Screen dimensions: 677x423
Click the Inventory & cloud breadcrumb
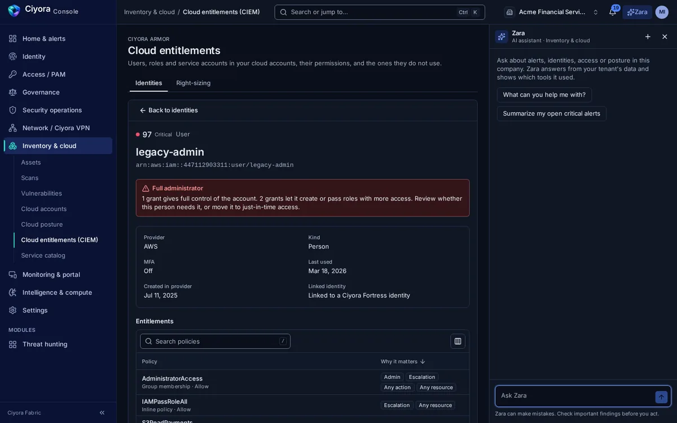click(150, 12)
